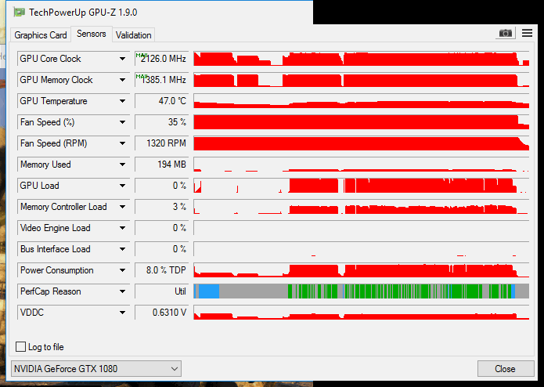The width and height of the screenshot is (544, 387).
Task: Expand the GPU Memory Clock dropdown arrow
Action: pos(122,80)
